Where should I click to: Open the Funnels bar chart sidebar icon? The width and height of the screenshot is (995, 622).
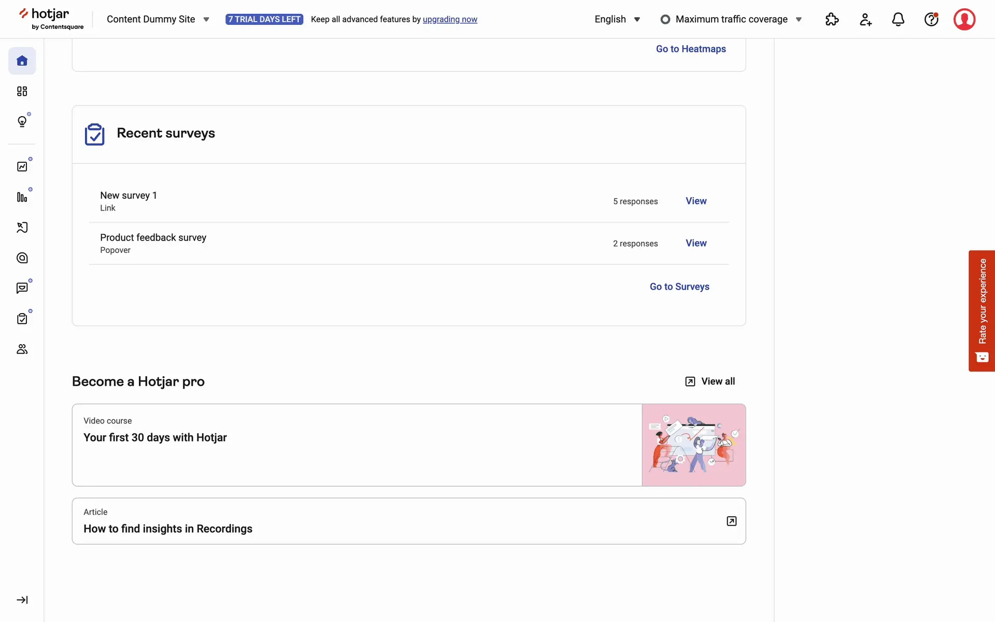22,197
